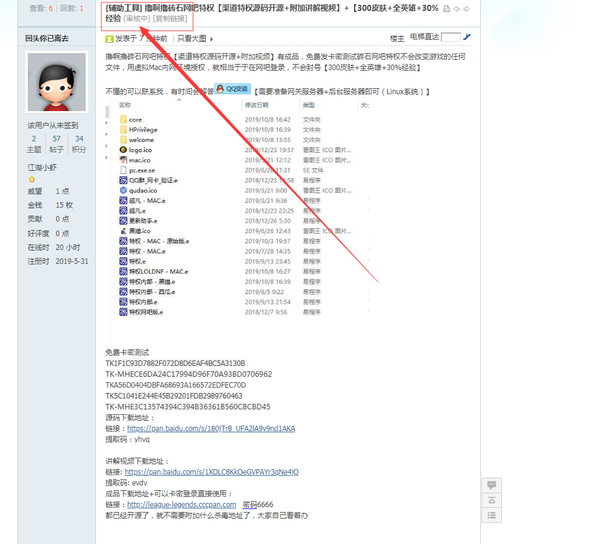590x544 pixels.
Task: Click the green author icon before 发表于
Action: [110, 39]
